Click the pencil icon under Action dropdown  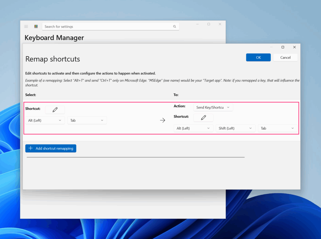pyautogui.click(x=203, y=118)
